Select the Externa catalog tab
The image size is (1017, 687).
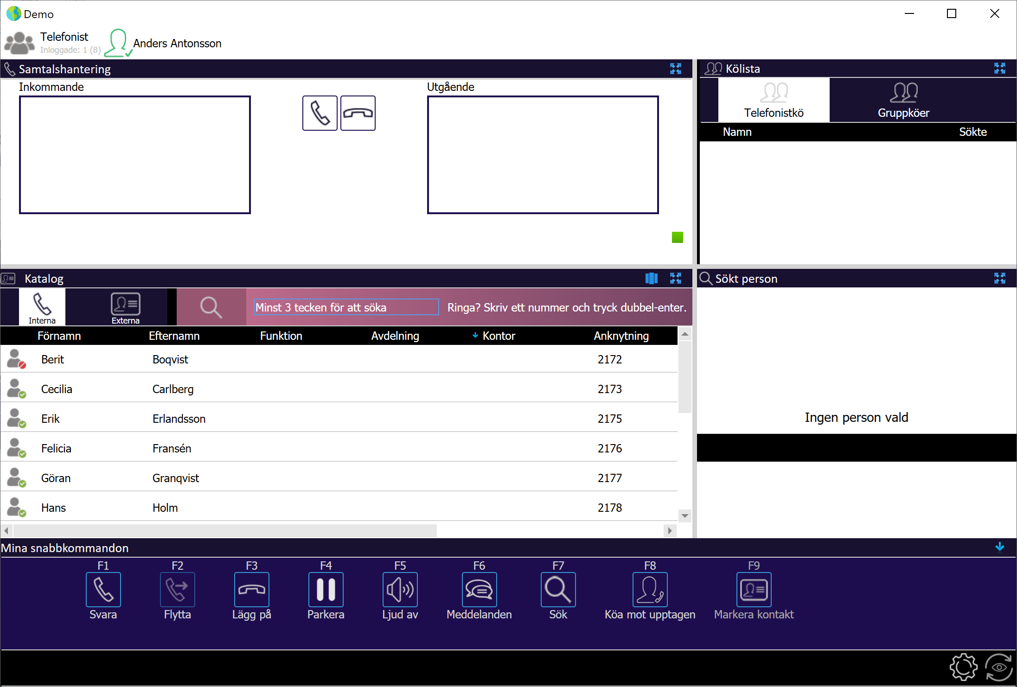click(x=125, y=307)
